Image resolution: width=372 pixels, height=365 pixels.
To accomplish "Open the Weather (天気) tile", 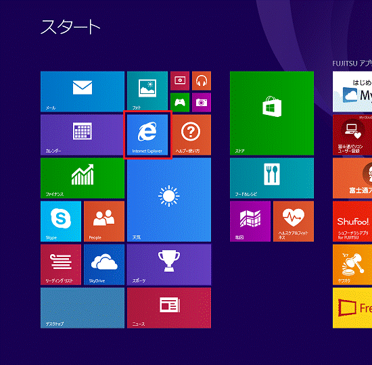I will click(x=169, y=199).
